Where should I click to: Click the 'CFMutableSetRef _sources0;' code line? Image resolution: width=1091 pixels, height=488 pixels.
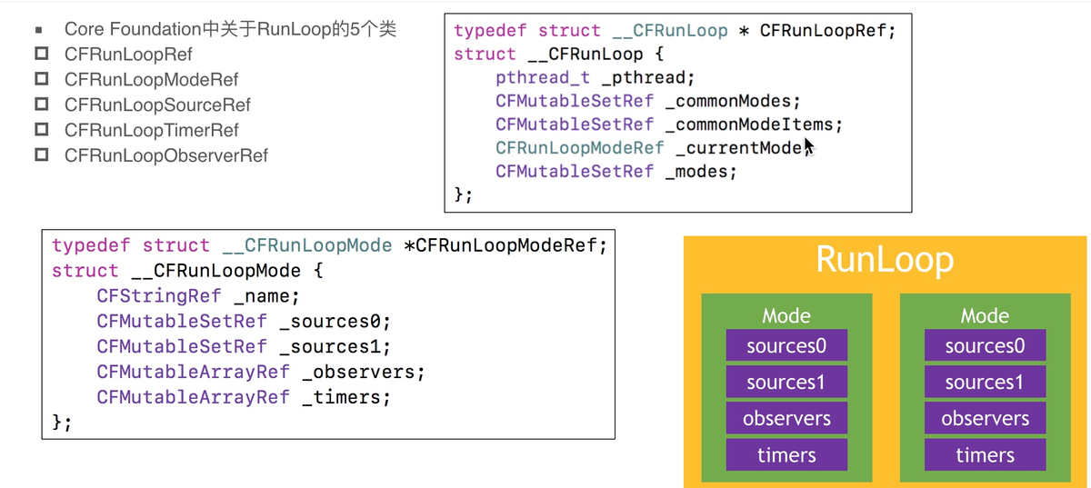click(x=243, y=322)
